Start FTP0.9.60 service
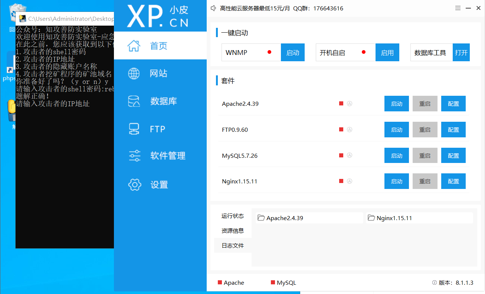 [x=397, y=130]
